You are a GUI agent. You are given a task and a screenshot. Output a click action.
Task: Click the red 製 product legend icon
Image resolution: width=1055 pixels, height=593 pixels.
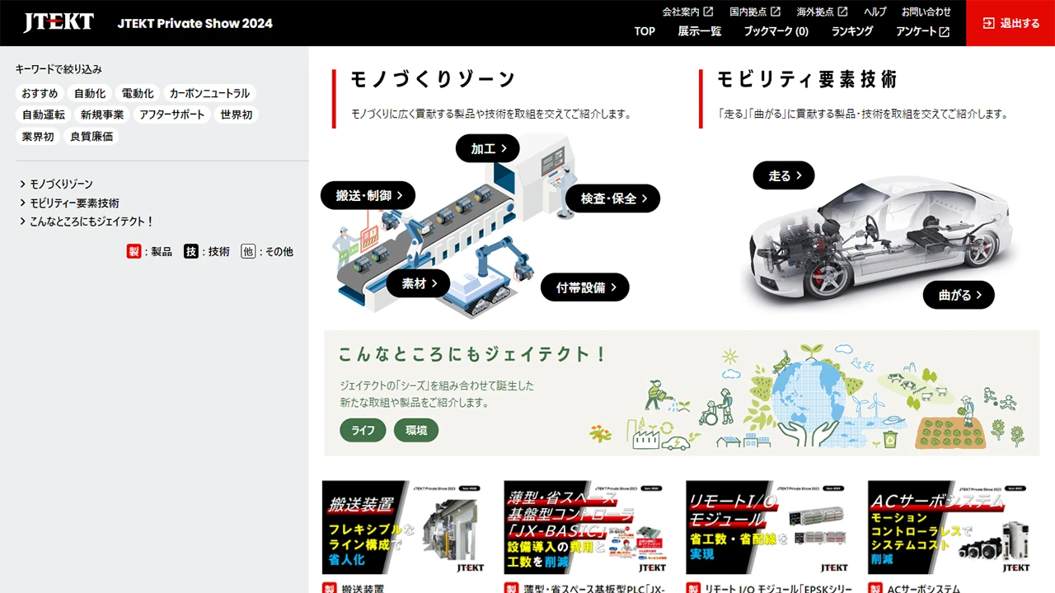pyautogui.click(x=134, y=251)
